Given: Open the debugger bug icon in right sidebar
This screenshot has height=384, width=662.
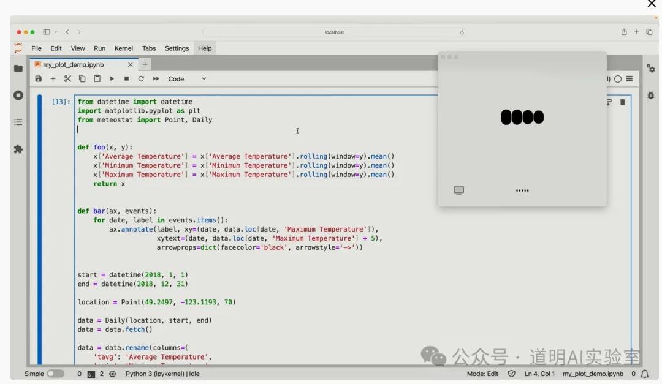Looking at the screenshot, I should coord(650,96).
